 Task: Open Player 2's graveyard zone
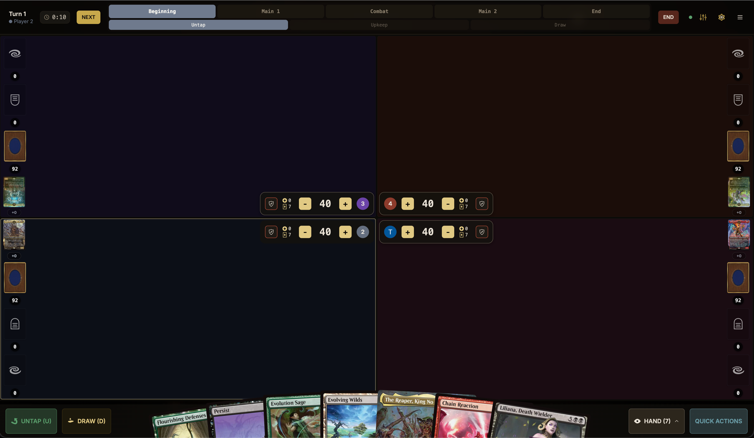[15, 324]
